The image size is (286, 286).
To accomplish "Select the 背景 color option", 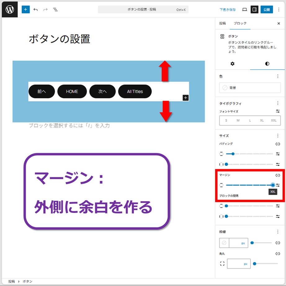I will (250, 88).
